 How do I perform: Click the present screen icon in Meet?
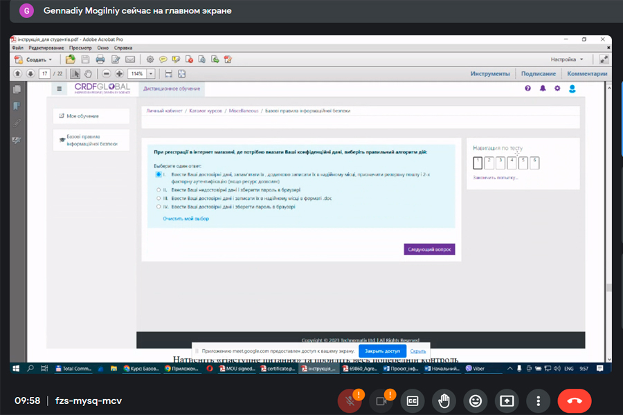tap(507, 400)
